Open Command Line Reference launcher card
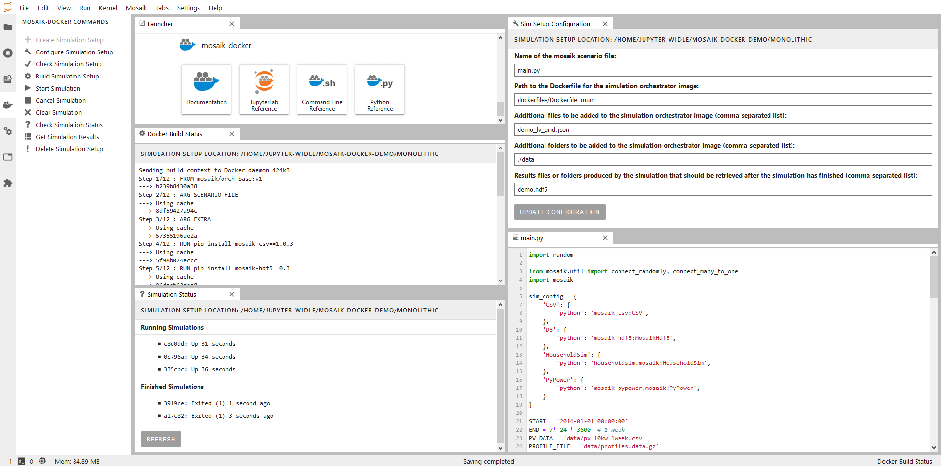 (322, 89)
